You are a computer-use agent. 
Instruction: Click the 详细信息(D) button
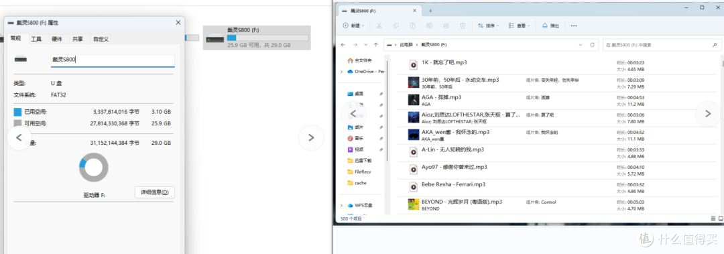pyautogui.click(x=155, y=192)
